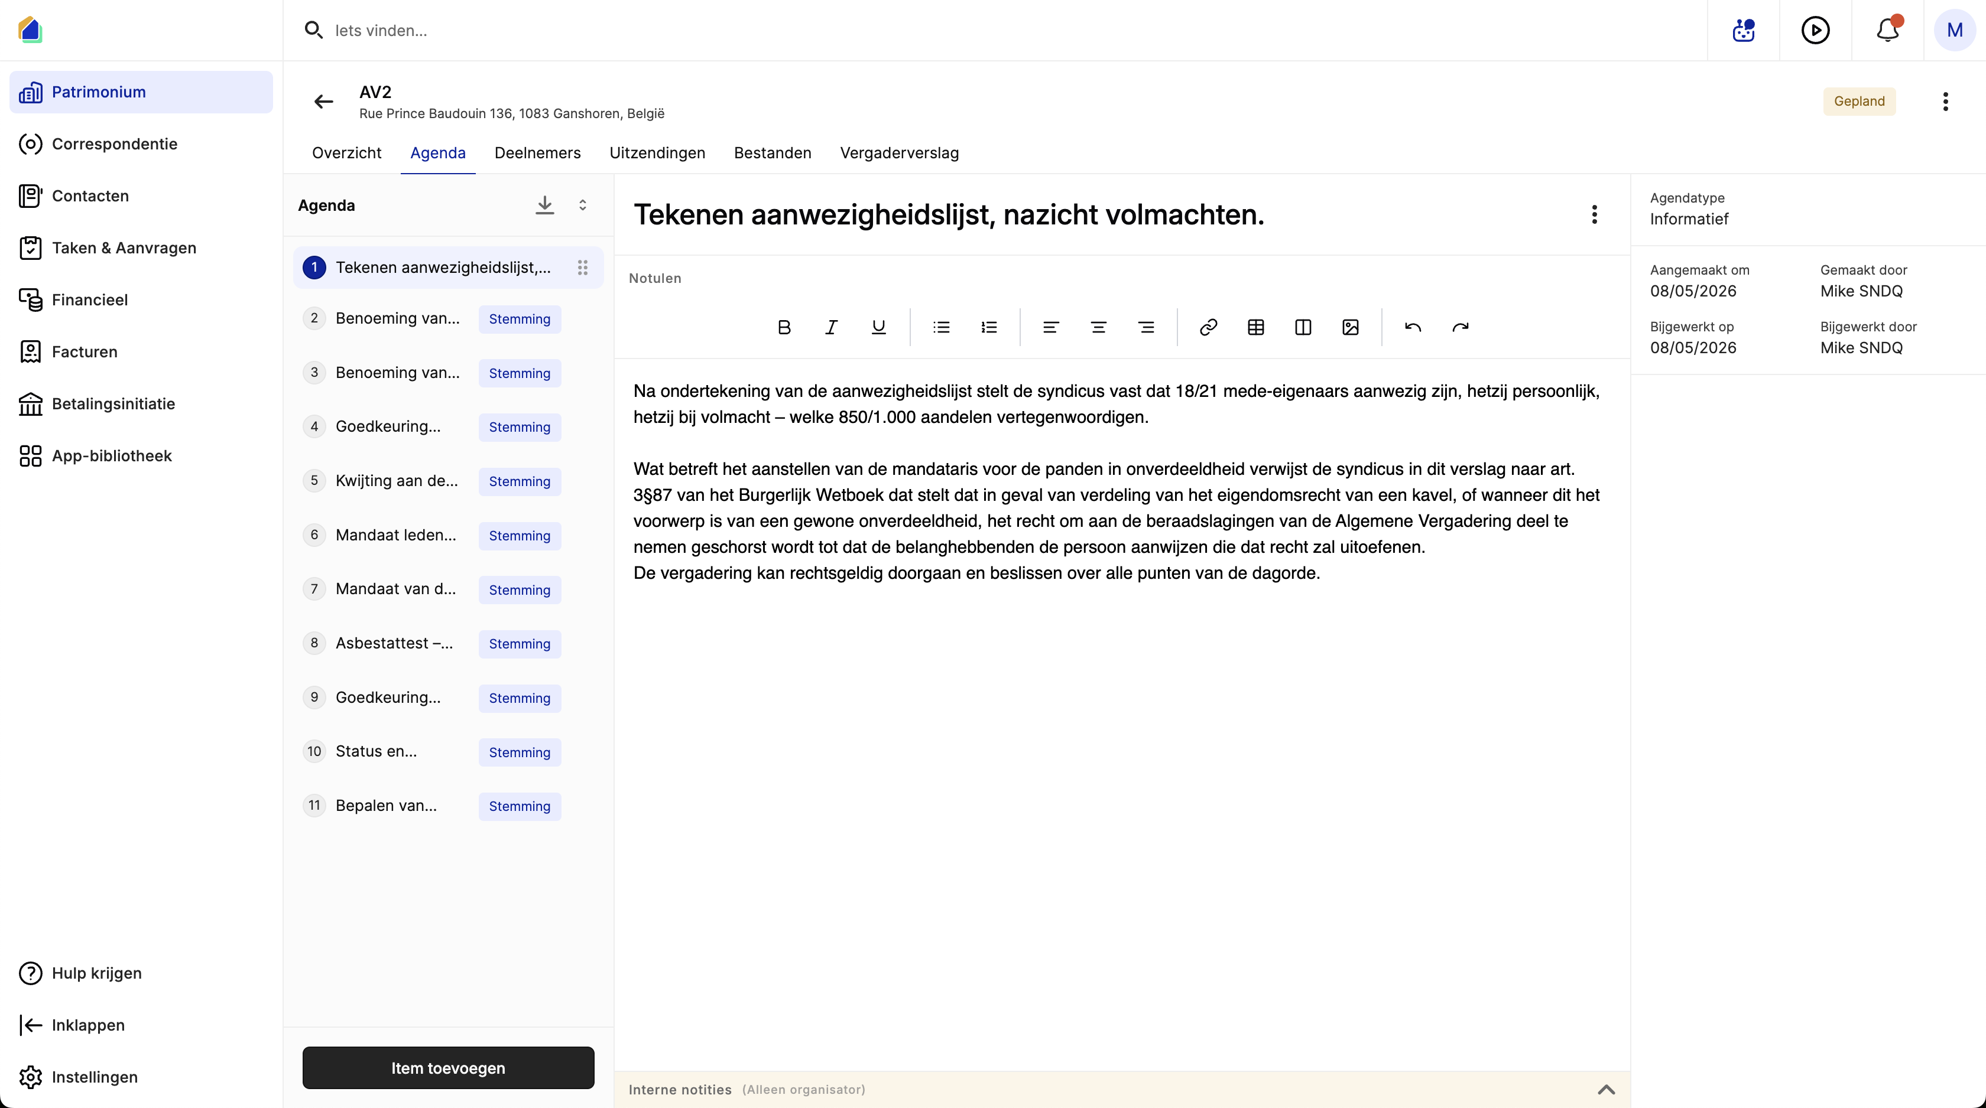Go back with the arrow button

point(324,101)
